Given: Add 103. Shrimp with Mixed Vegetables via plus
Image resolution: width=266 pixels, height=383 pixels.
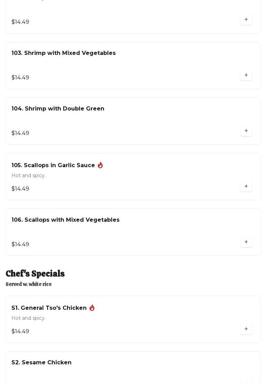Looking at the screenshot, I should [246, 75].
